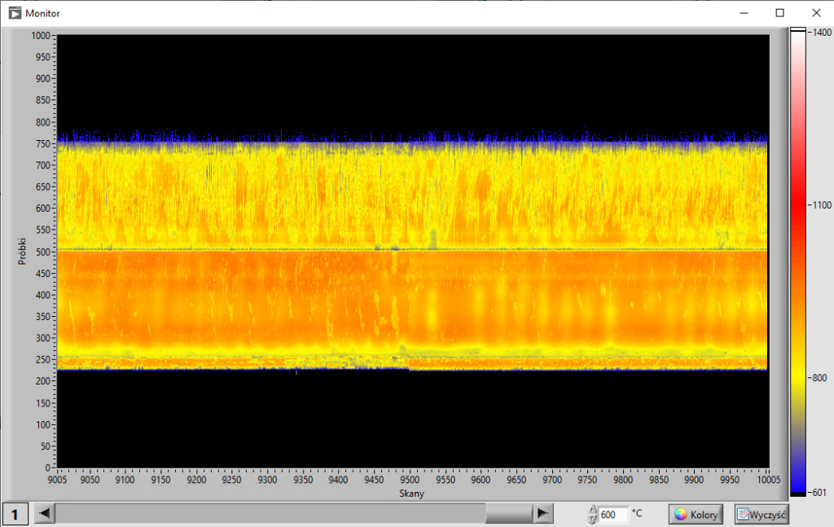The height and width of the screenshot is (527, 834).
Task: Click the empty scrollbar track left of the thumb
Action: (270, 514)
